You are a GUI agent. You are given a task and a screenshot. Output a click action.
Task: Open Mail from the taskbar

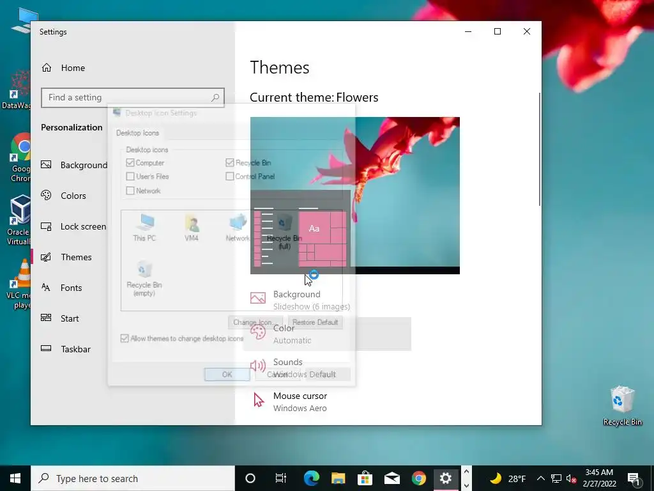pyautogui.click(x=392, y=478)
